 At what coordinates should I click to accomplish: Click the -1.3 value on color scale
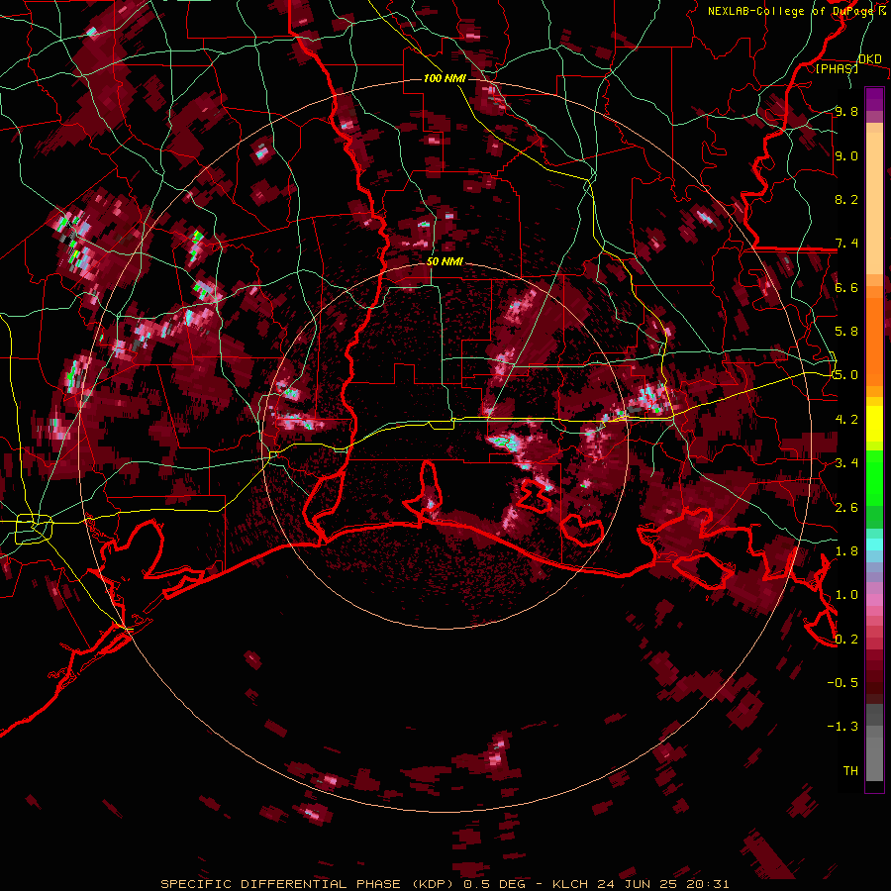tap(842, 727)
